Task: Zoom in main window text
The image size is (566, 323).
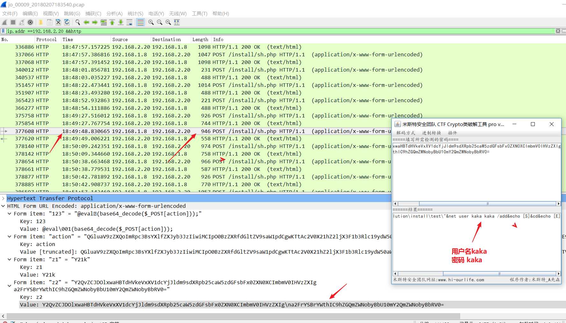Action: click(x=151, y=22)
